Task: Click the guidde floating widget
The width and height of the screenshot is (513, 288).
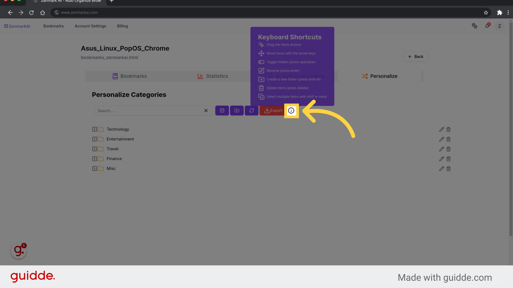Action: pyautogui.click(x=19, y=251)
